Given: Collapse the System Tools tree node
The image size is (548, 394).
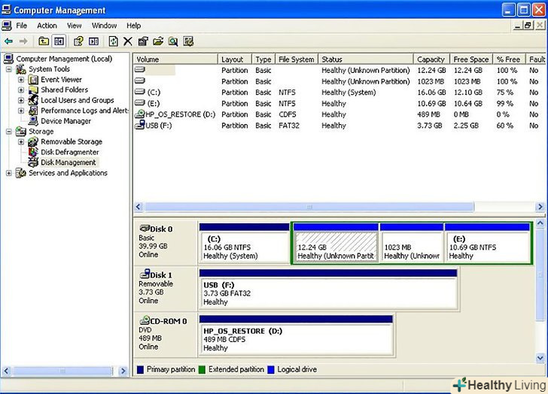Looking at the screenshot, I should click(9, 69).
